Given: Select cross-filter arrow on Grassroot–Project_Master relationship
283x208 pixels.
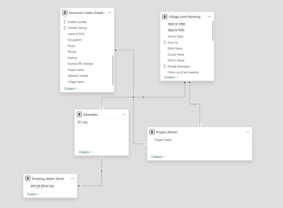Looking at the screenshot, I should click(x=134, y=97).
